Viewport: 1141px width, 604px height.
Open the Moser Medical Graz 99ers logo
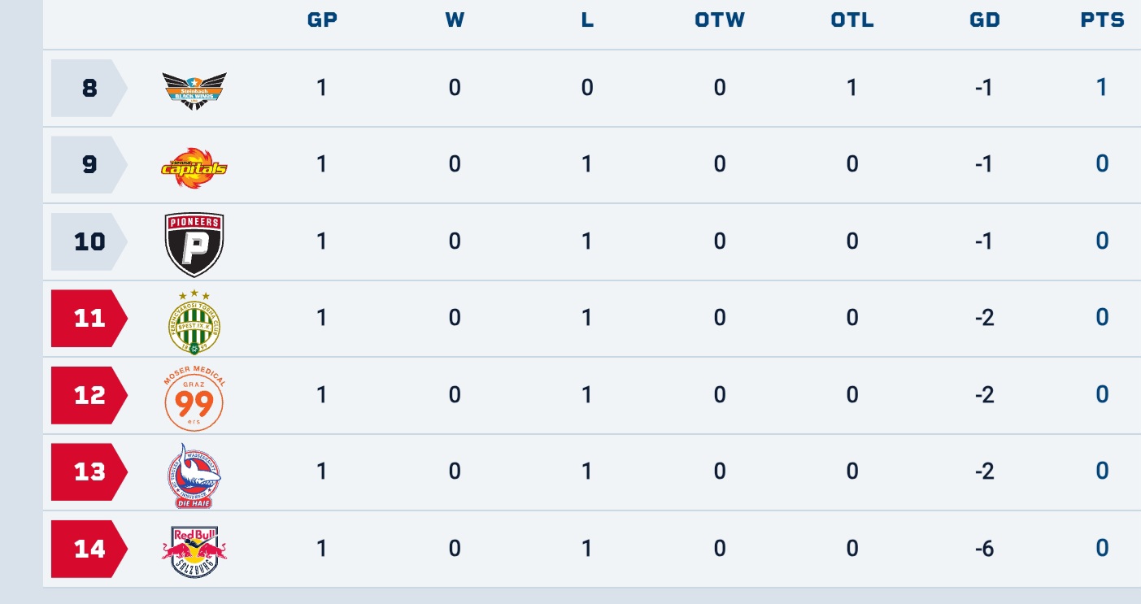(194, 398)
